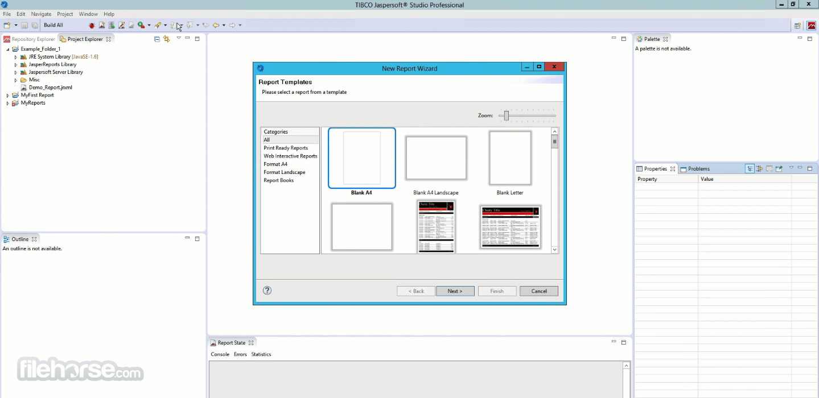819x398 pixels.
Task: Open the Errors tab in Report State
Action: coord(240,354)
